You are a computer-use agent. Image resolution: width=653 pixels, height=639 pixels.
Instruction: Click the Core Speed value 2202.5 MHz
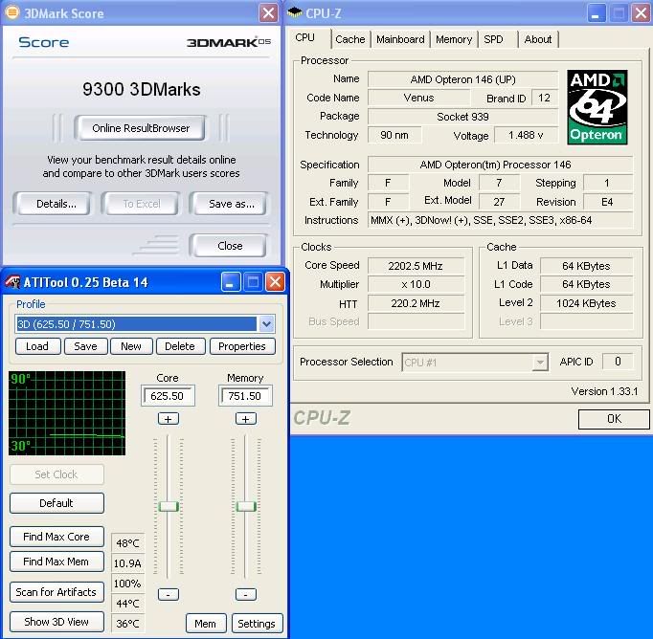click(x=416, y=266)
